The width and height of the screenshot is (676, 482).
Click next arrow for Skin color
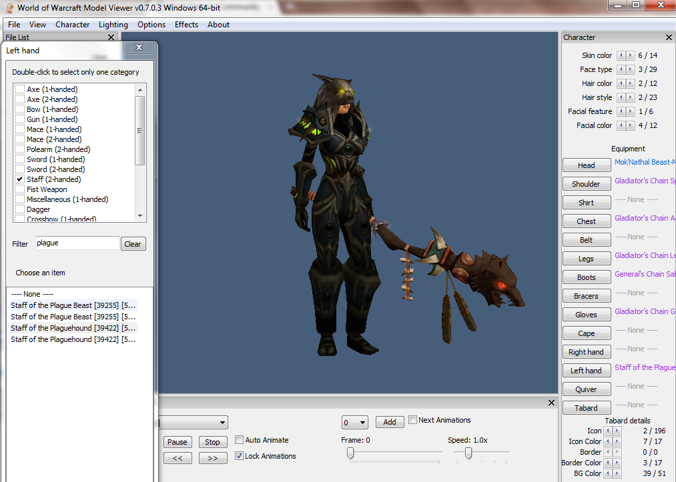(631, 55)
